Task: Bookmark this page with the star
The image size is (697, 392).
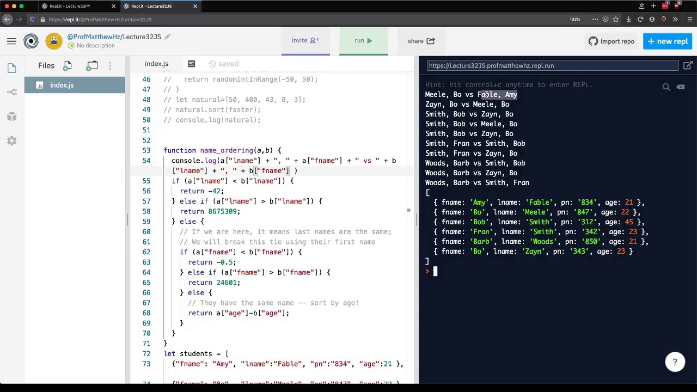Action: click(x=616, y=19)
